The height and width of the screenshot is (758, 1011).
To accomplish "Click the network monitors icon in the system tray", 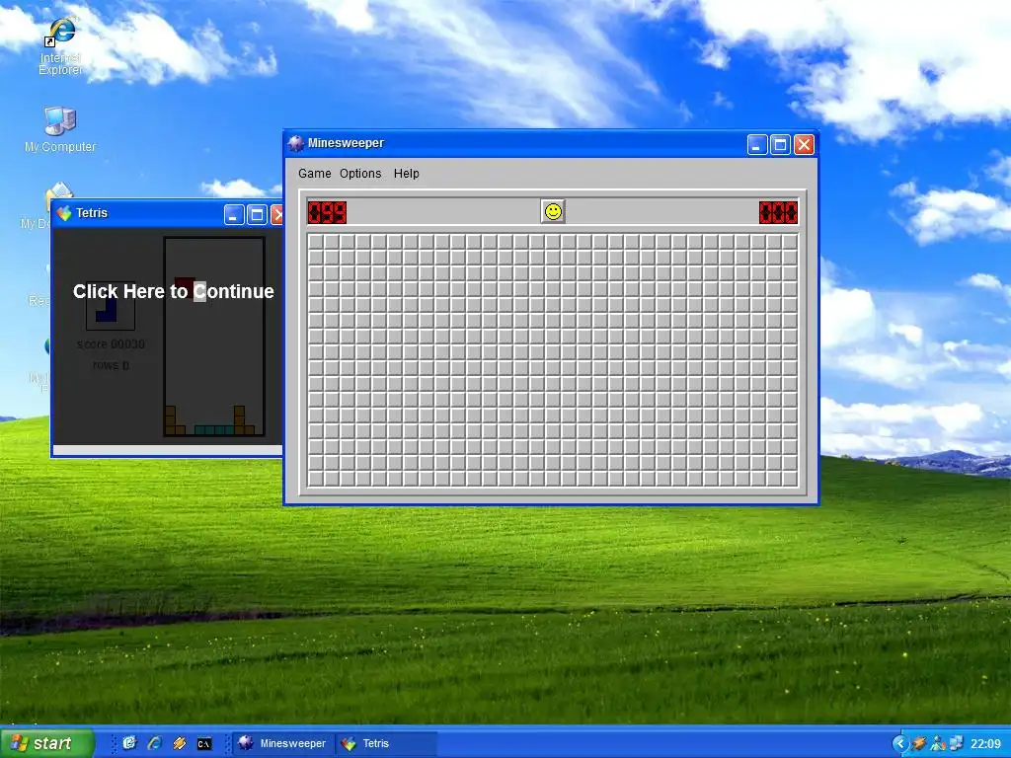I will [x=957, y=743].
